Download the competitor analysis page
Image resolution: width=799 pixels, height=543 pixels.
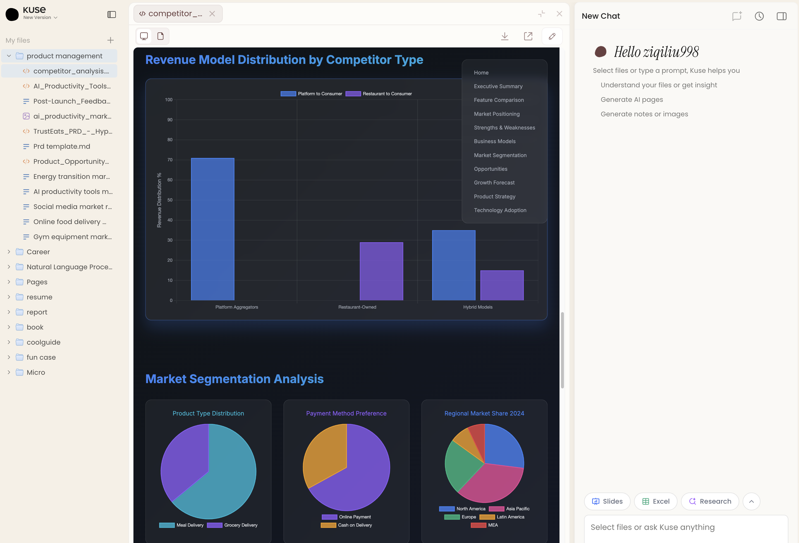[504, 36]
